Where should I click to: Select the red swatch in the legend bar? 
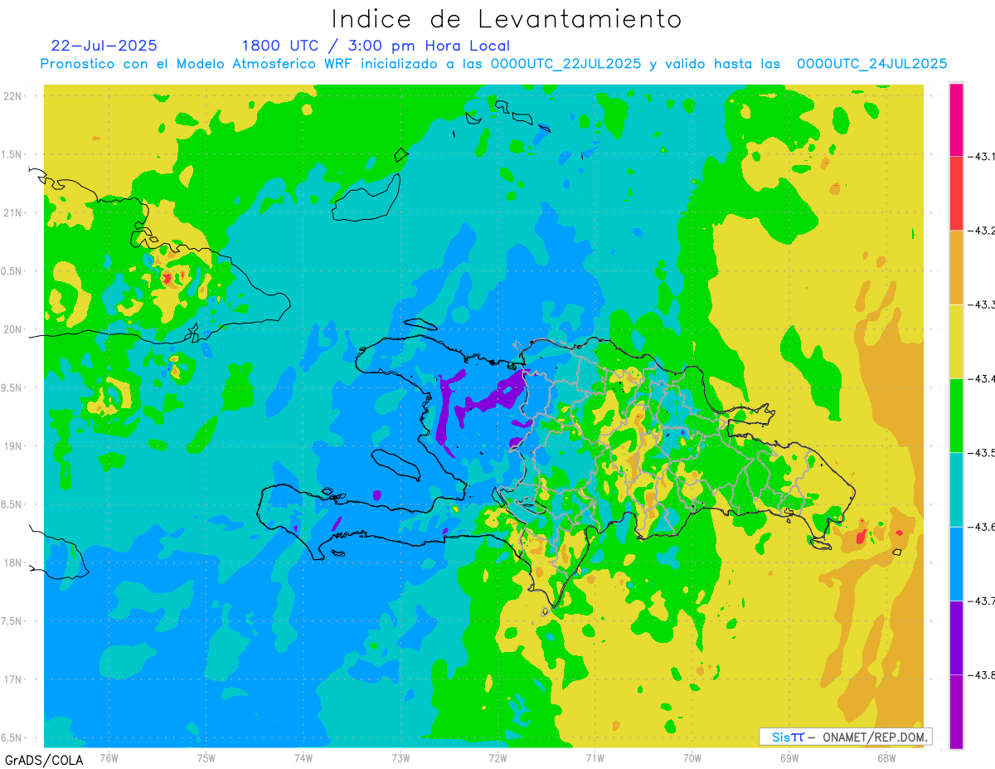point(956,193)
